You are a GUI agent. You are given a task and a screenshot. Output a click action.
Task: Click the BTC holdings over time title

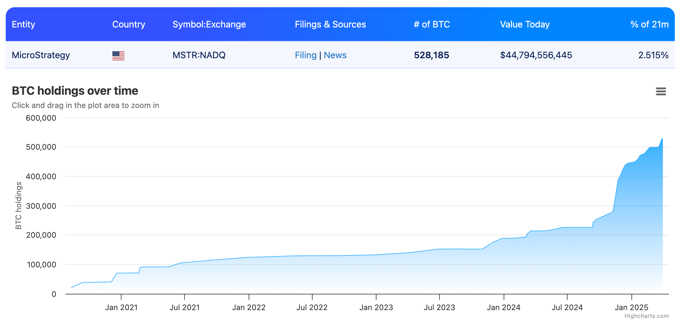click(75, 91)
